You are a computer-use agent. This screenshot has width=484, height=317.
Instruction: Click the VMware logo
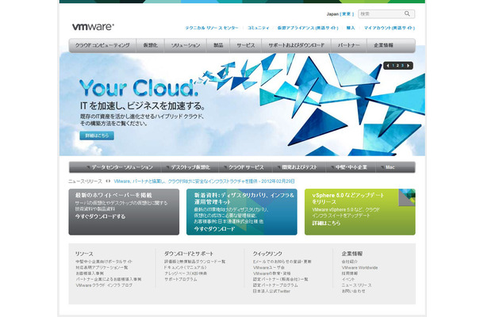(93, 27)
